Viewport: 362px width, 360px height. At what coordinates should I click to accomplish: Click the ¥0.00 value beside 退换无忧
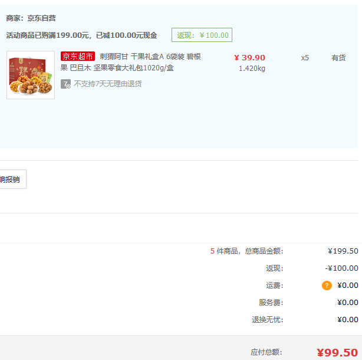pos(348,319)
